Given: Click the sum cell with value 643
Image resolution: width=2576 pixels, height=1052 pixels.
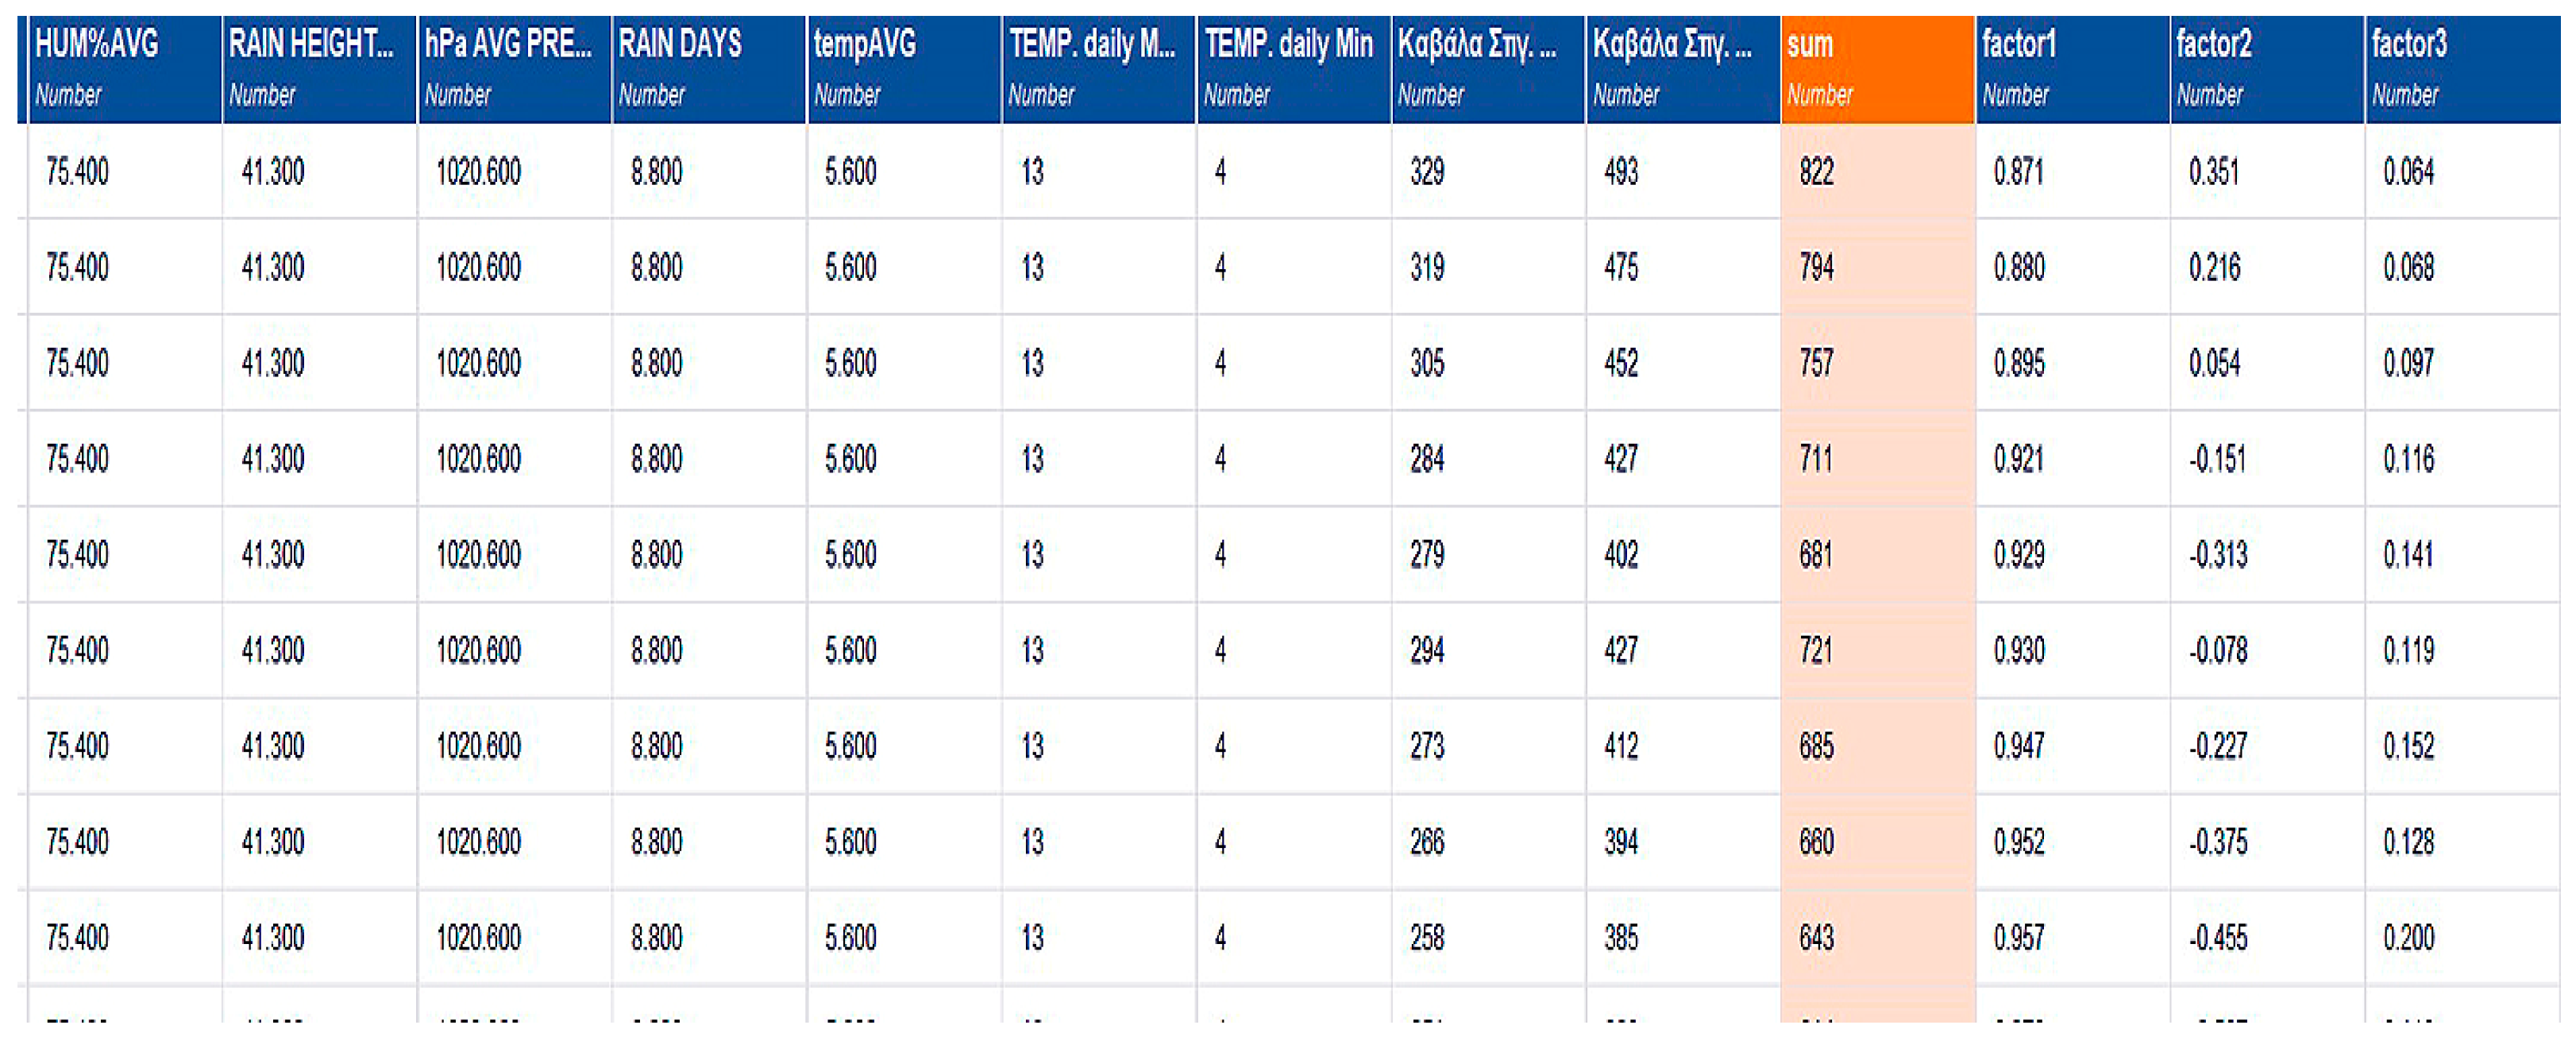Looking at the screenshot, I should pos(1817,938).
